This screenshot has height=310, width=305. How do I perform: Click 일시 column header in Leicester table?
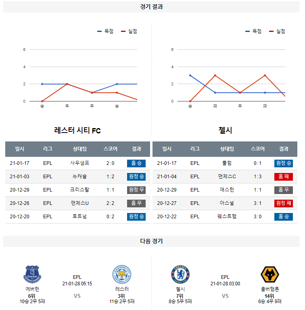pos(19,149)
